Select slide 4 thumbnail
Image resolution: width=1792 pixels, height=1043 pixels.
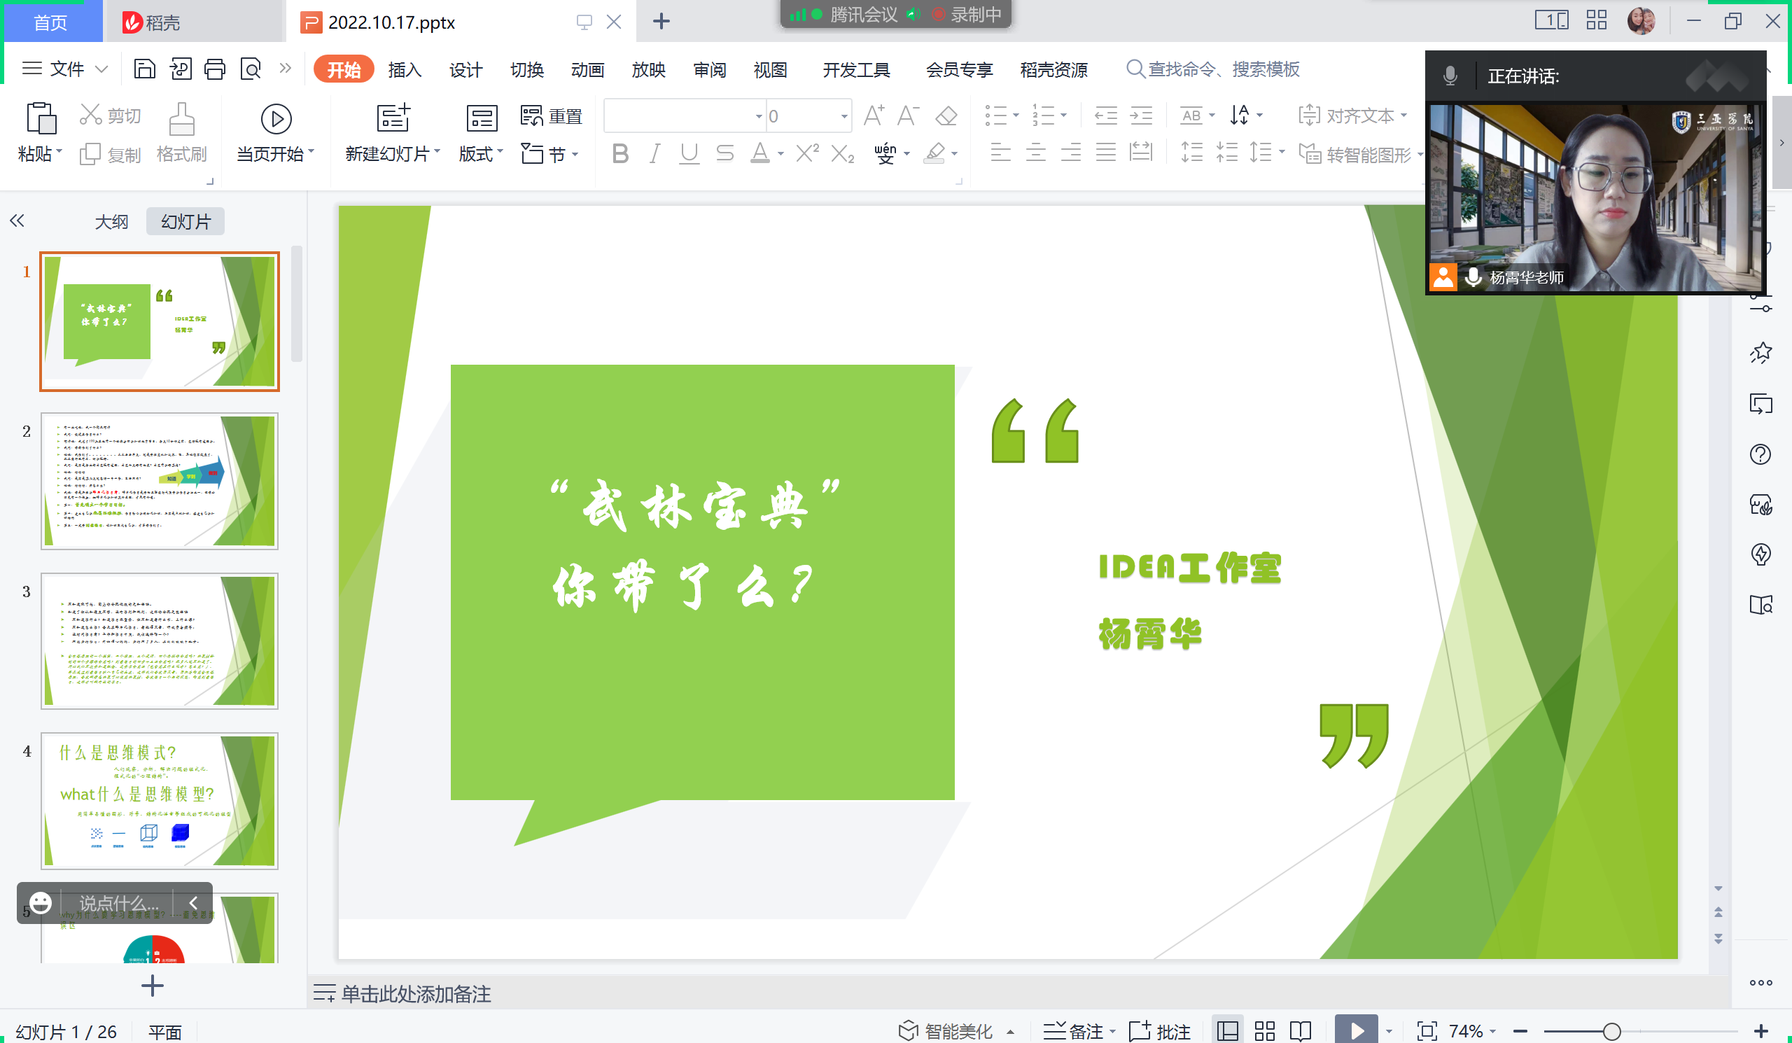[x=160, y=801]
